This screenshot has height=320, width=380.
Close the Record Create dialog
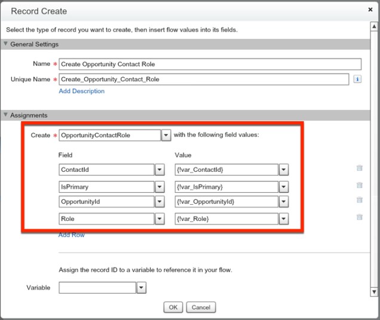coord(371,10)
